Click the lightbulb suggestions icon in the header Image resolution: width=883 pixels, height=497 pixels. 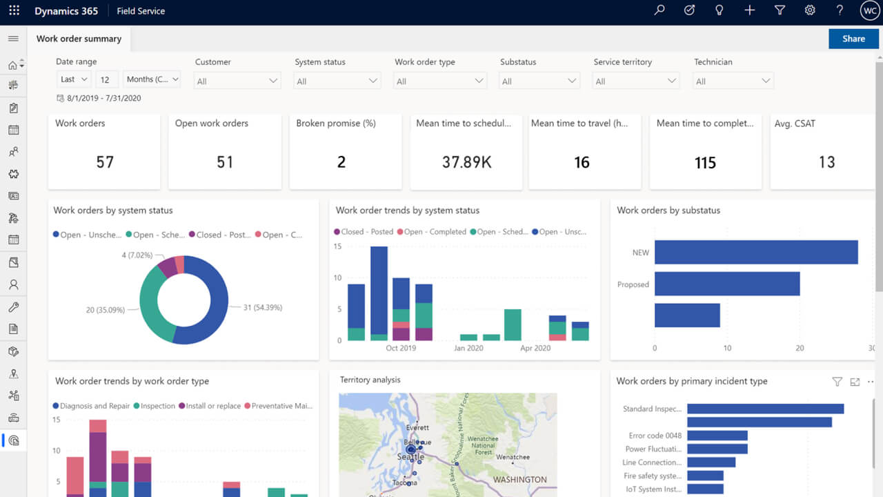[719, 10]
